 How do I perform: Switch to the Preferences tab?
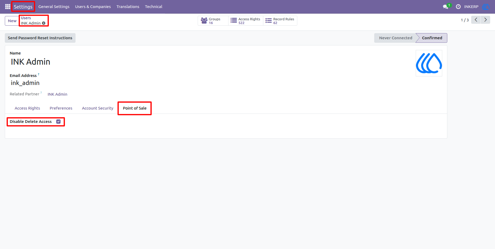pyautogui.click(x=61, y=108)
